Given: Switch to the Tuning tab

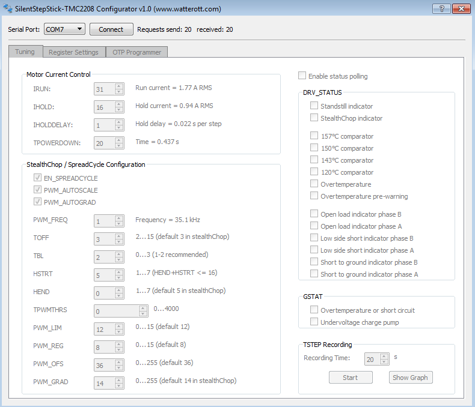Looking at the screenshot, I should coord(25,52).
